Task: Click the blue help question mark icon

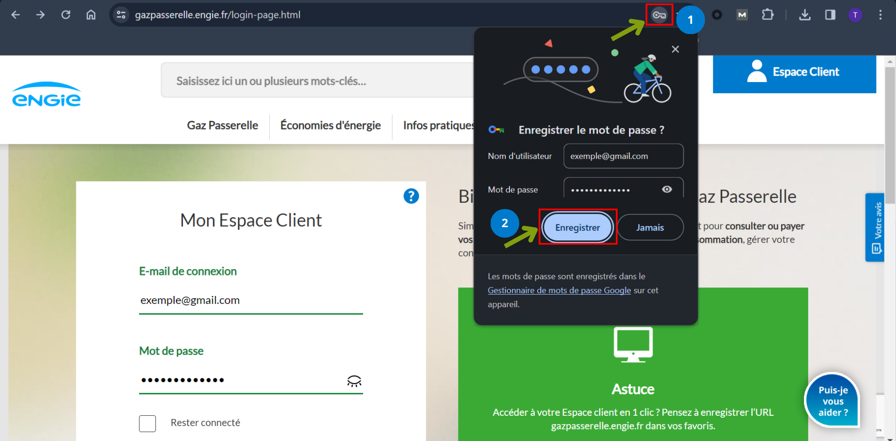Action: pos(411,196)
